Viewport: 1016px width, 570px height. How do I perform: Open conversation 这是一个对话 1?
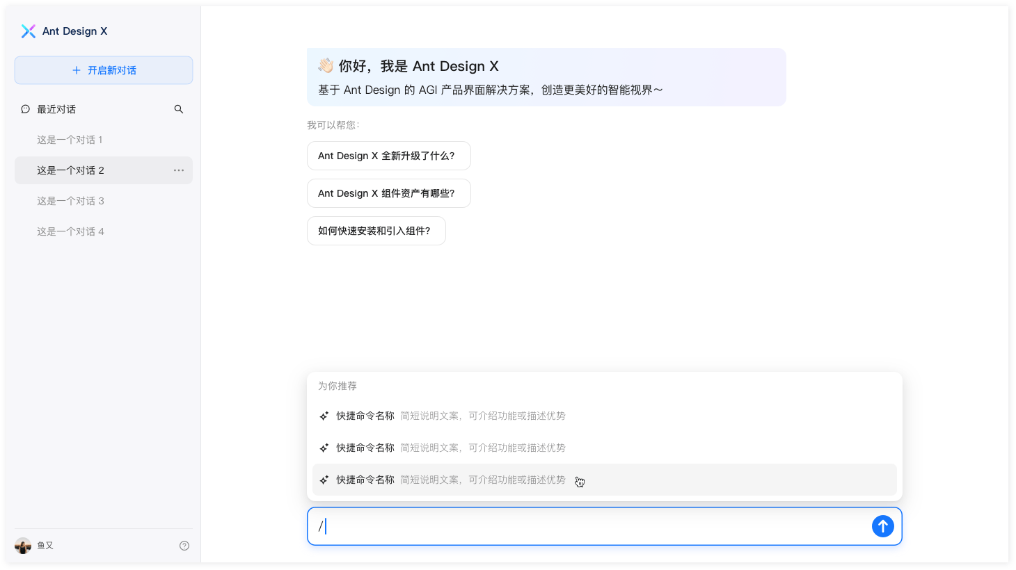[104, 140]
